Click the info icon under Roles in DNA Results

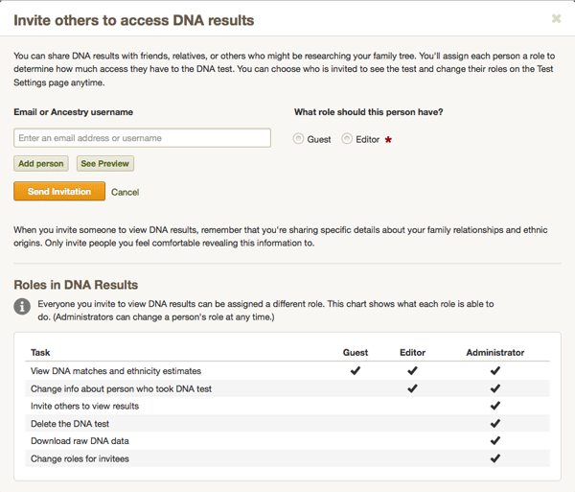[x=22, y=306]
